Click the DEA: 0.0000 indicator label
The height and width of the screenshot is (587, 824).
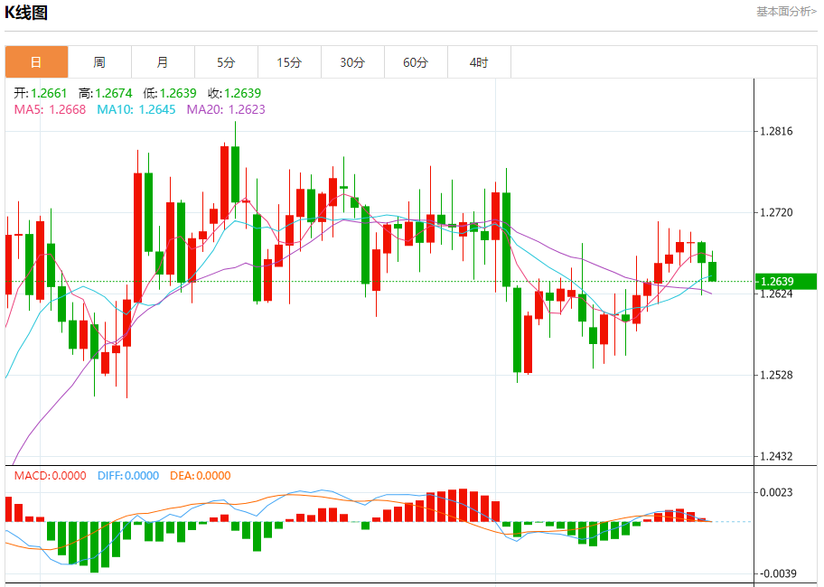(201, 476)
